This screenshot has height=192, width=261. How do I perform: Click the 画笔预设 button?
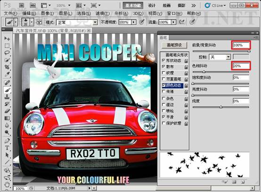(x=174, y=45)
